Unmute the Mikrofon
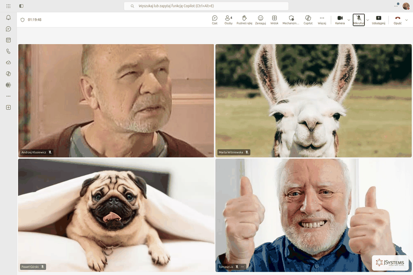 click(x=359, y=20)
